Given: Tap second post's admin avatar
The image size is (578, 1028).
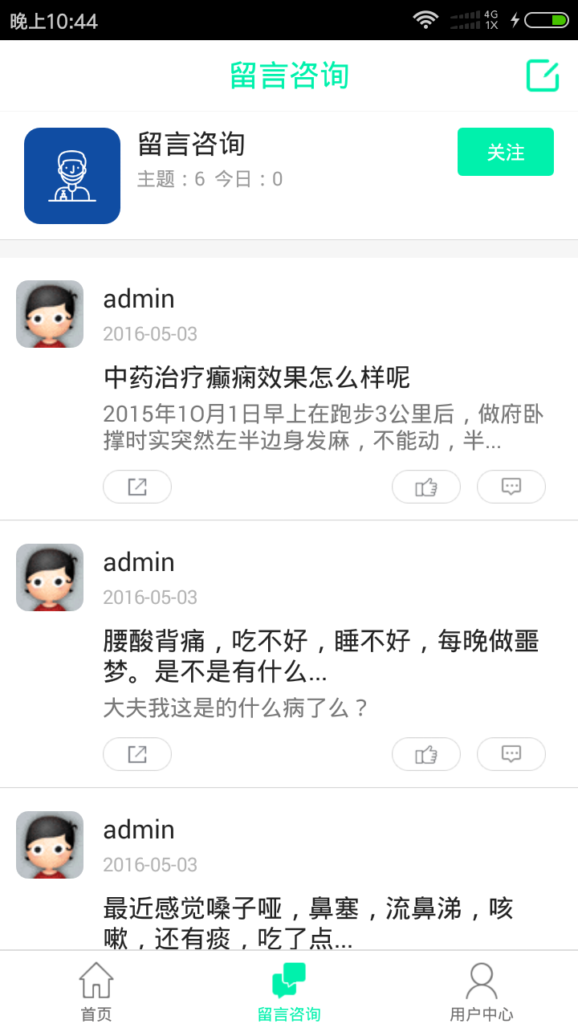Looking at the screenshot, I should 50,577.
